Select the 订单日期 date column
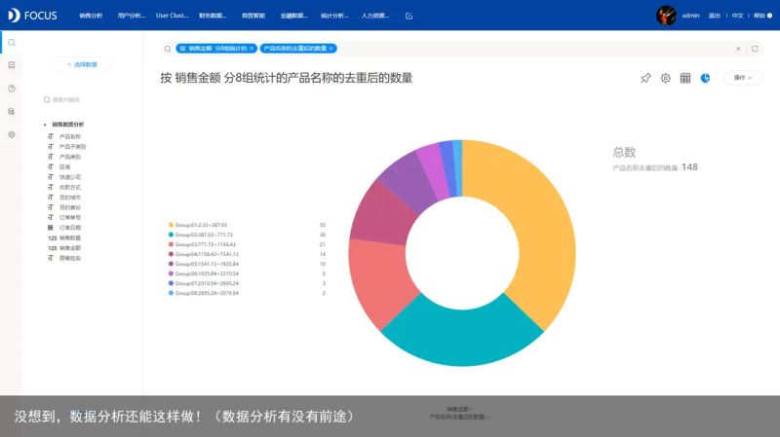780x437 pixels. coord(70,228)
